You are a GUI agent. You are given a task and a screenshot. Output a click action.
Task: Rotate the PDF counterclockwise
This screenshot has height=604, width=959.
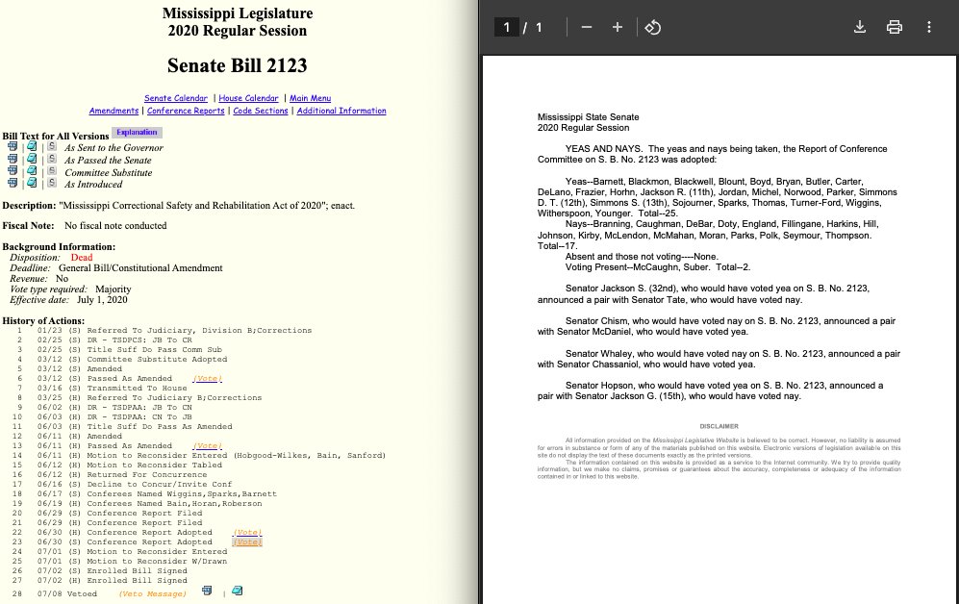[652, 28]
